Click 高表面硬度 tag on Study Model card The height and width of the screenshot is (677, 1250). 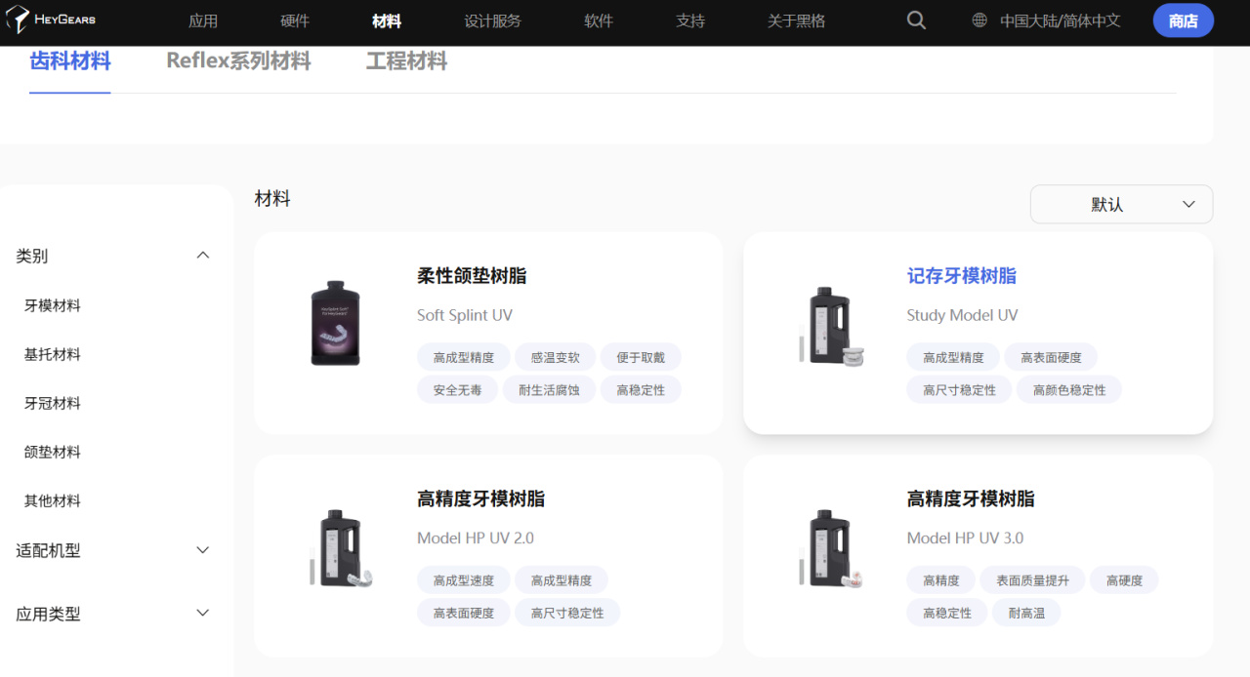pos(1052,357)
